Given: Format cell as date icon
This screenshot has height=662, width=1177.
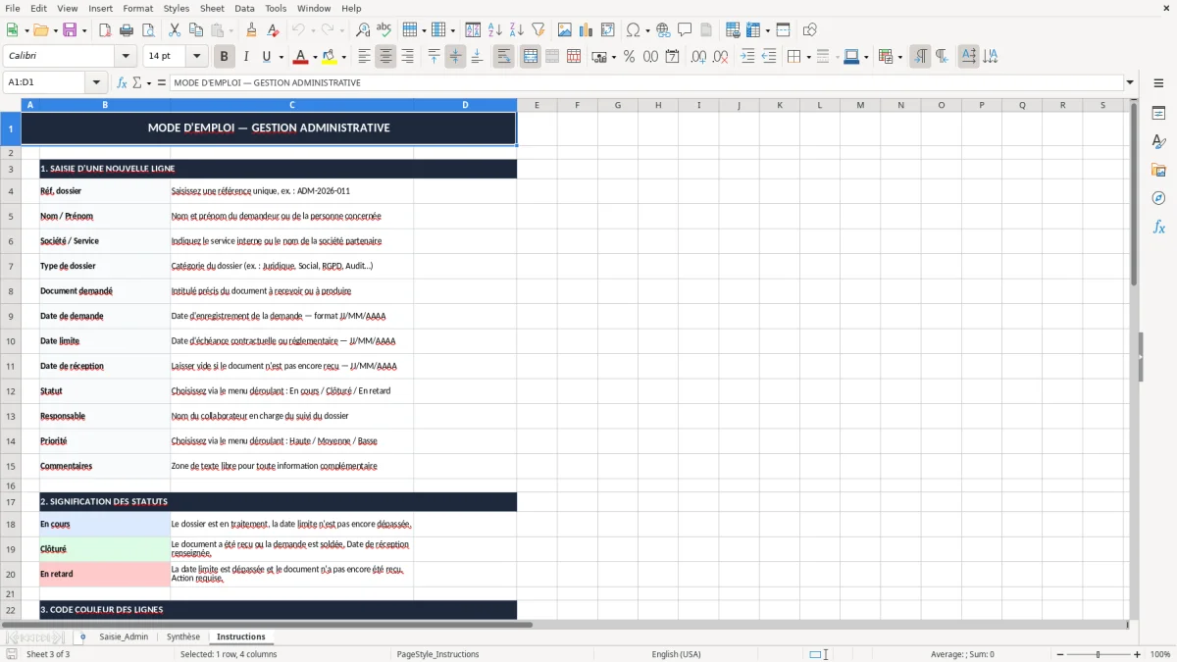Looking at the screenshot, I should (672, 57).
